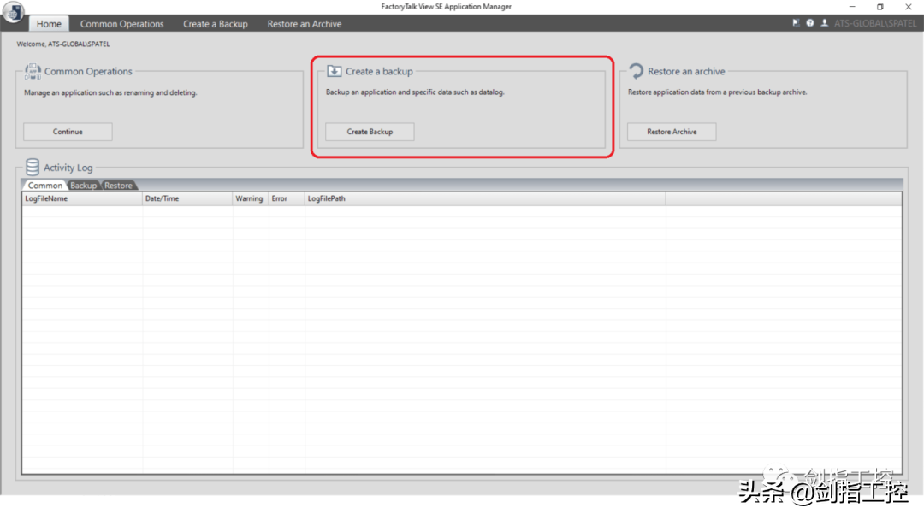Sort by the Date/Time column header

pos(163,198)
